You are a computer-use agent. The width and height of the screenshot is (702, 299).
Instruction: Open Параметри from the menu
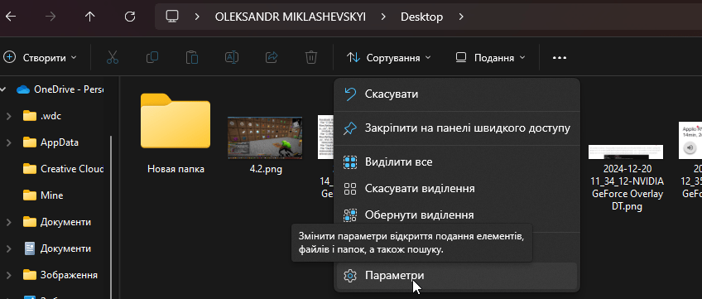[x=457, y=275]
